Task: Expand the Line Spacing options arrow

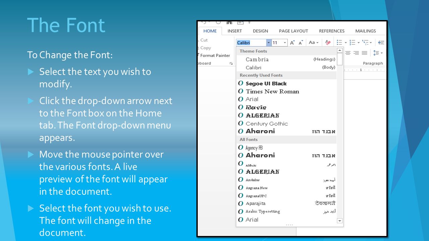Action: [x=382, y=53]
